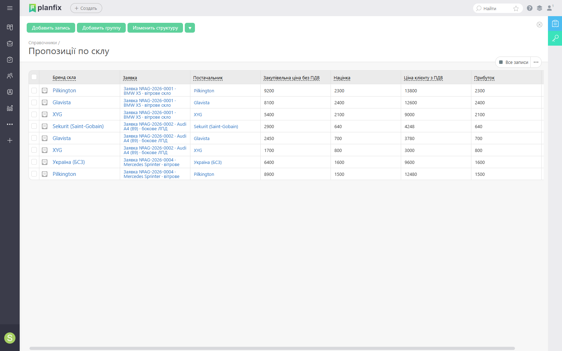Open the help question-mark icon
This screenshot has height=351, width=562.
530,8
